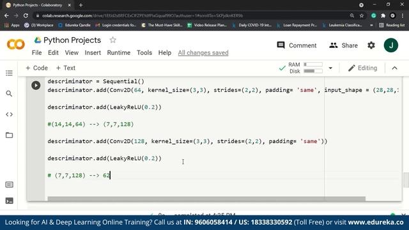Open the Runtime menu

click(x=119, y=52)
